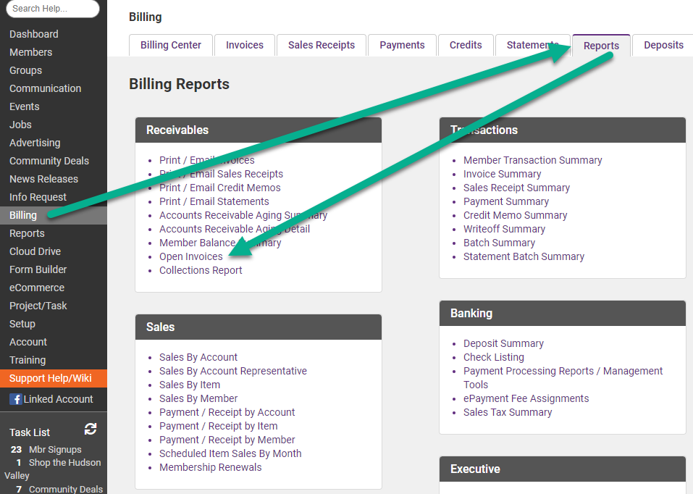Select Members in the left navigation
The height and width of the screenshot is (494, 693).
pyautogui.click(x=30, y=52)
